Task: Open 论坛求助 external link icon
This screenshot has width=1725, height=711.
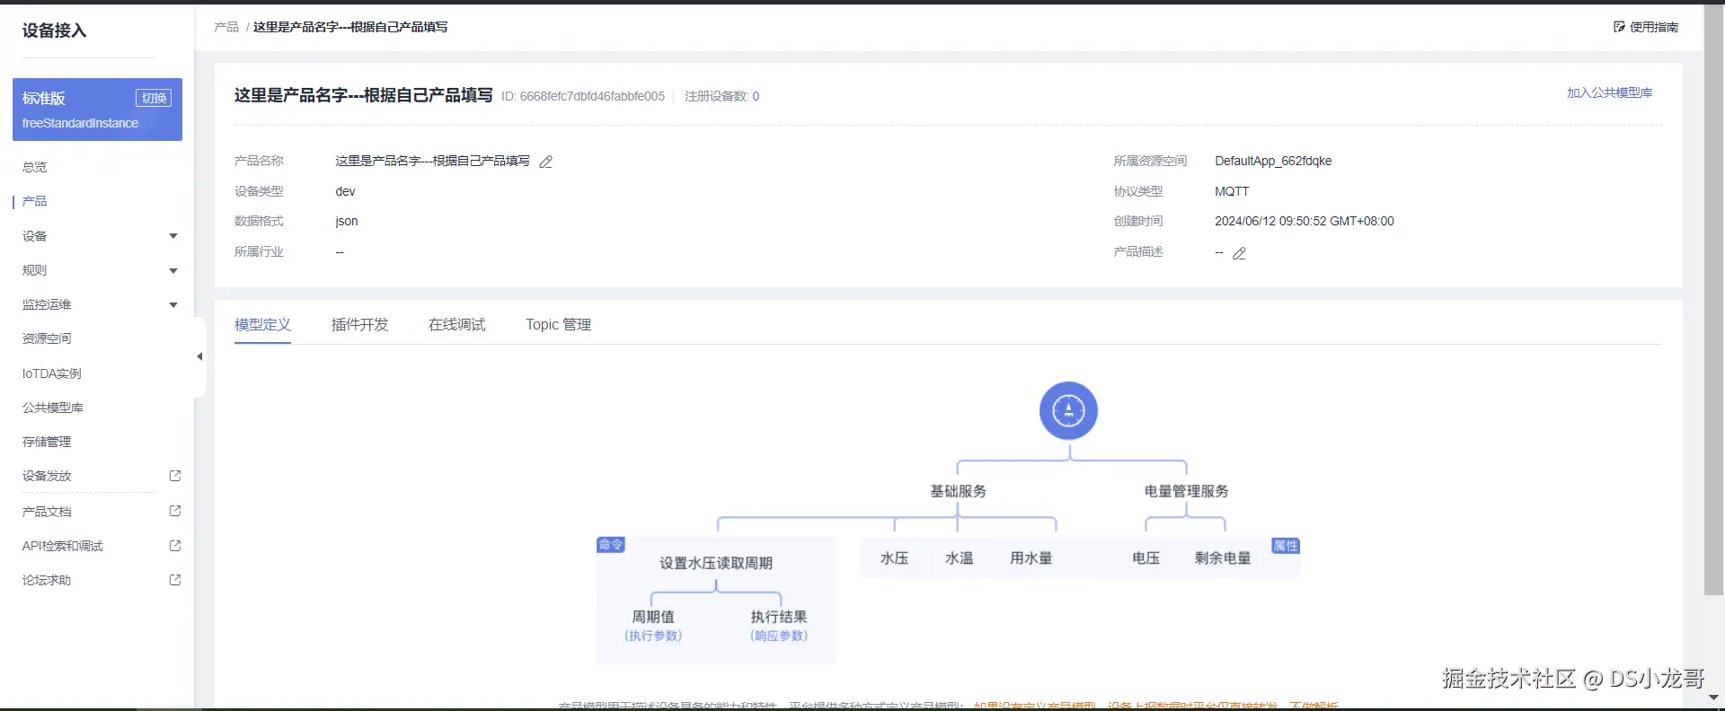Action: [x=175, y=580]
